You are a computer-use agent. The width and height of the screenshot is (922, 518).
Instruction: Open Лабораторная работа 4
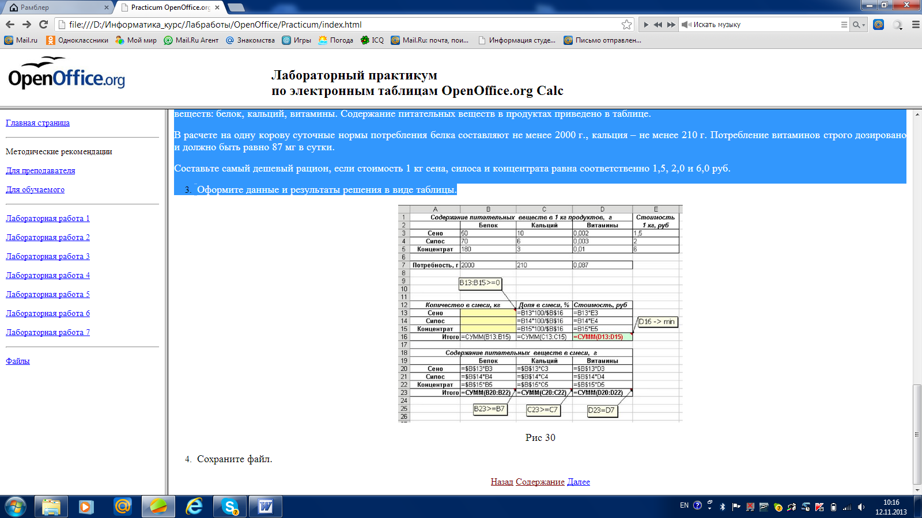point(48,275)
